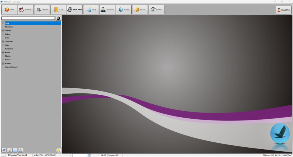Viewport: 293px width, 157px height.
Task: Open the Kalite module button
Action: pyautogui.click(x=124, y=10)
